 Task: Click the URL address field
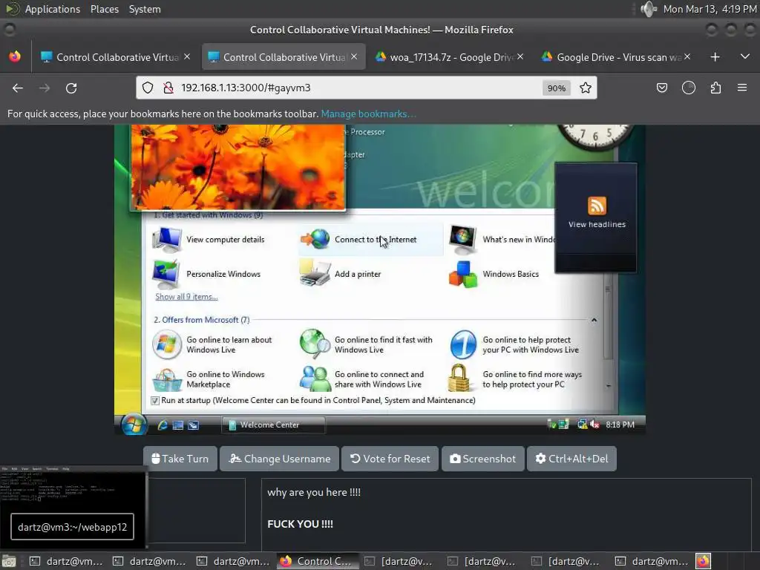click(358, 88)
